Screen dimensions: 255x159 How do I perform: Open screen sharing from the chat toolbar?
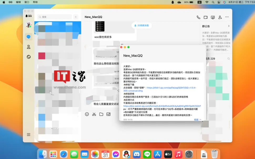212,17
